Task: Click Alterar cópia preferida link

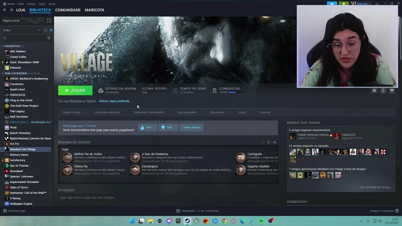Action: point(114,101)
